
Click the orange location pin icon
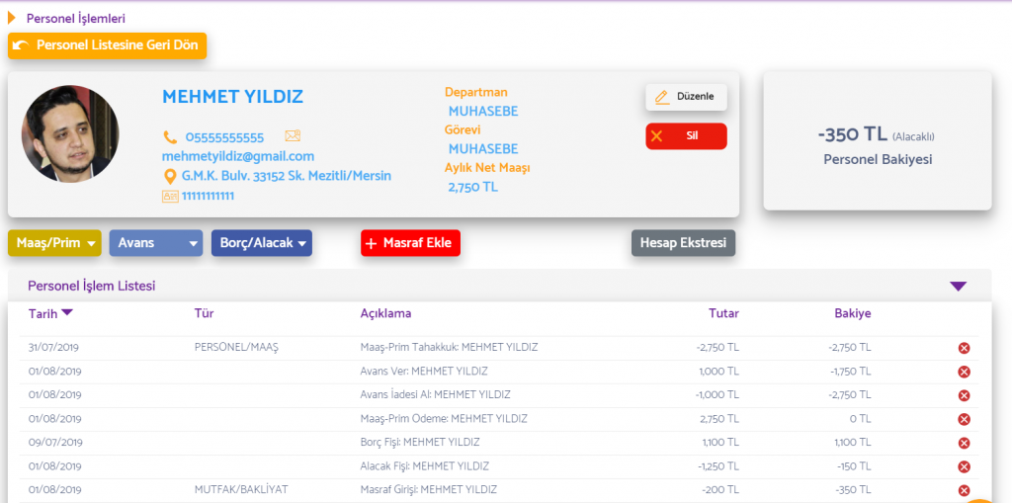tap(170, 176)
